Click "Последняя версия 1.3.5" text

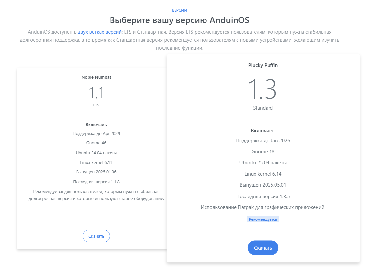(x=263, y=197)
